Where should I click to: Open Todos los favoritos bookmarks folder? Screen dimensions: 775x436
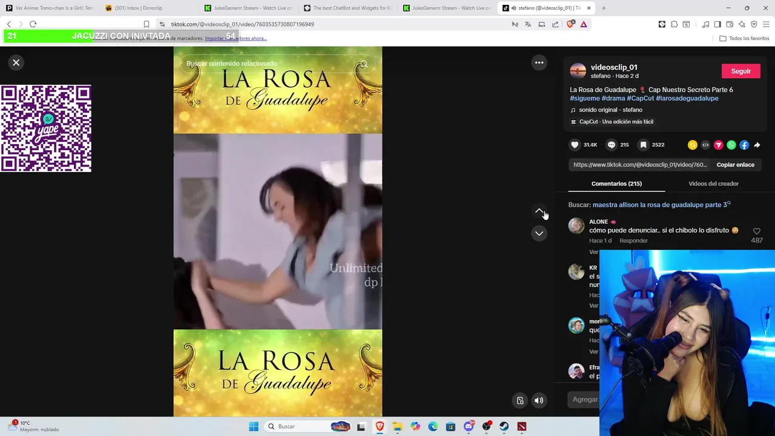(x=744, y=38)
